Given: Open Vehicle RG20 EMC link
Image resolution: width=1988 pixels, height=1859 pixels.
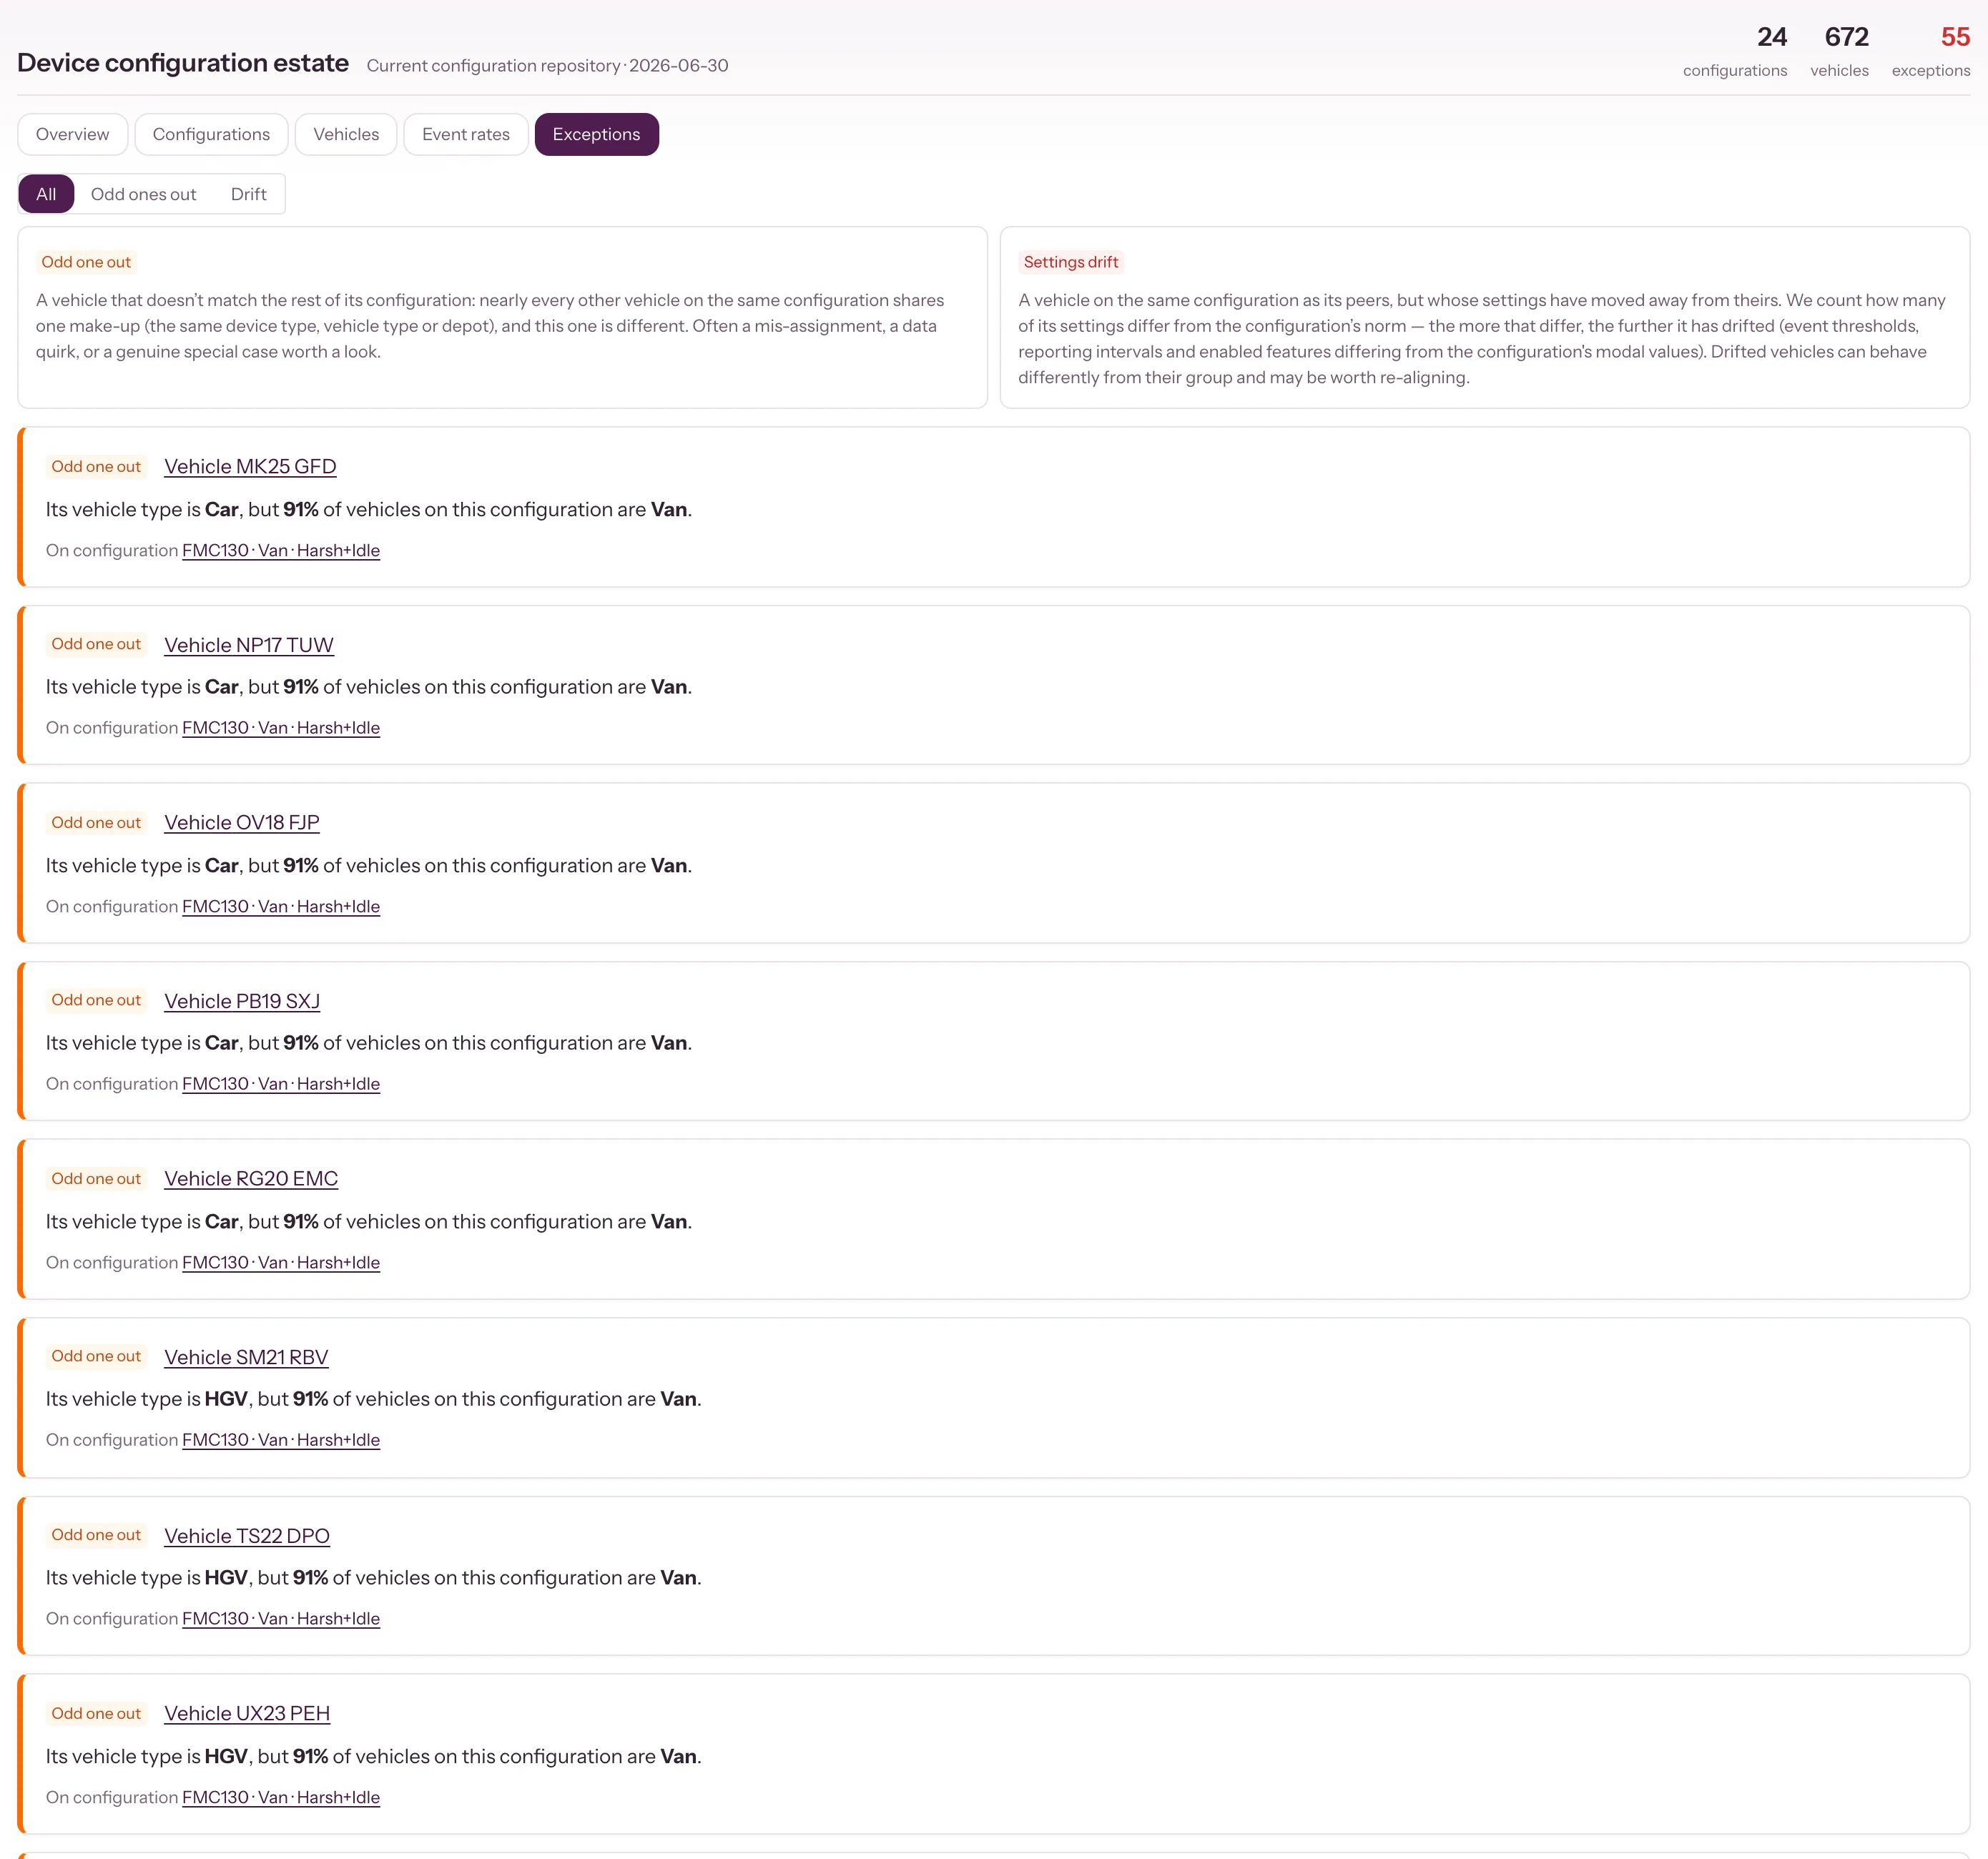Looking at the screenshot, I should 251,1178.
